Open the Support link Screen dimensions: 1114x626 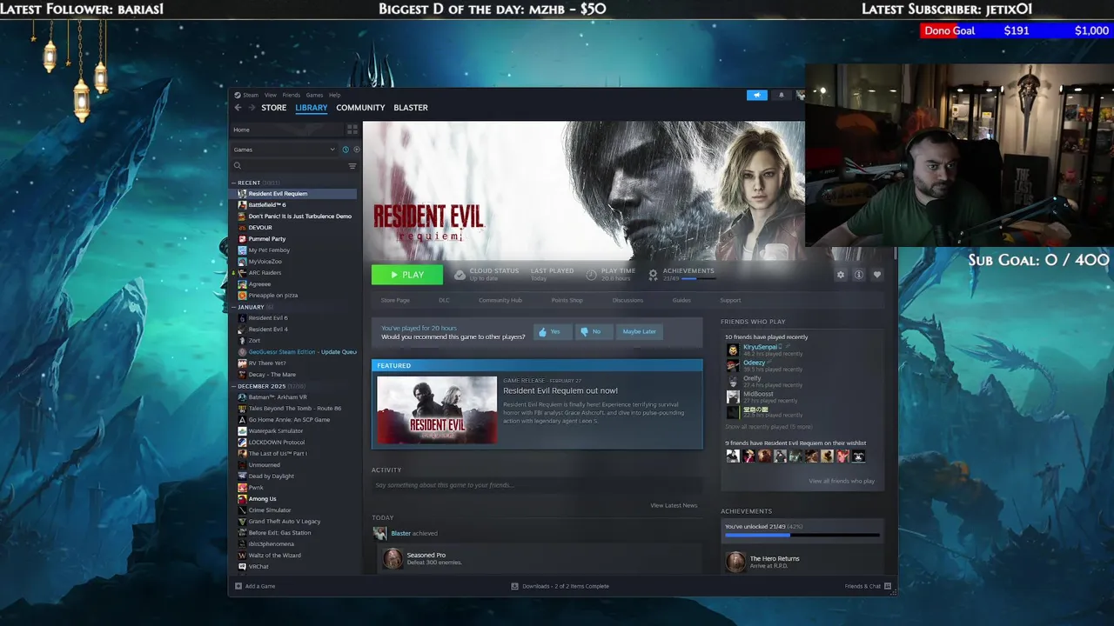pos(730,300)
